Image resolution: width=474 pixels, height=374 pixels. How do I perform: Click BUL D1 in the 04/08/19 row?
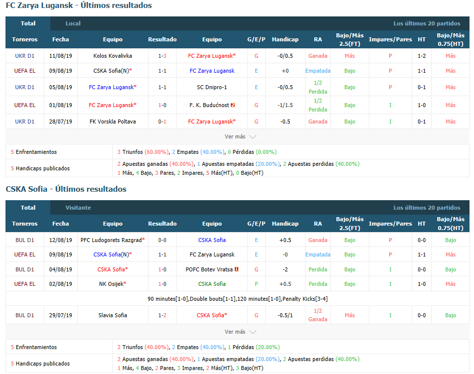[x=25, y=269]
